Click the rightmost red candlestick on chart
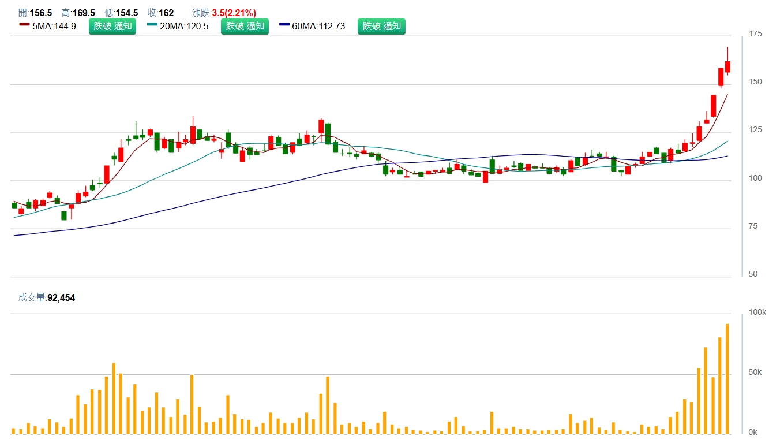This screenshot has height=443, width=769. tap(728, 66)
